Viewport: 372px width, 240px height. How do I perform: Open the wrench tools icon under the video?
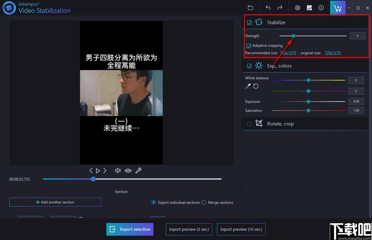(139, 170)
